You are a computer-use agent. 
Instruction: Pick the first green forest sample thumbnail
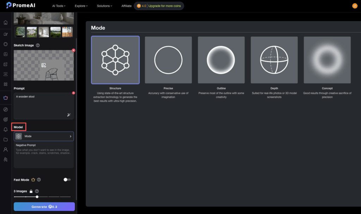pos(20,32)
